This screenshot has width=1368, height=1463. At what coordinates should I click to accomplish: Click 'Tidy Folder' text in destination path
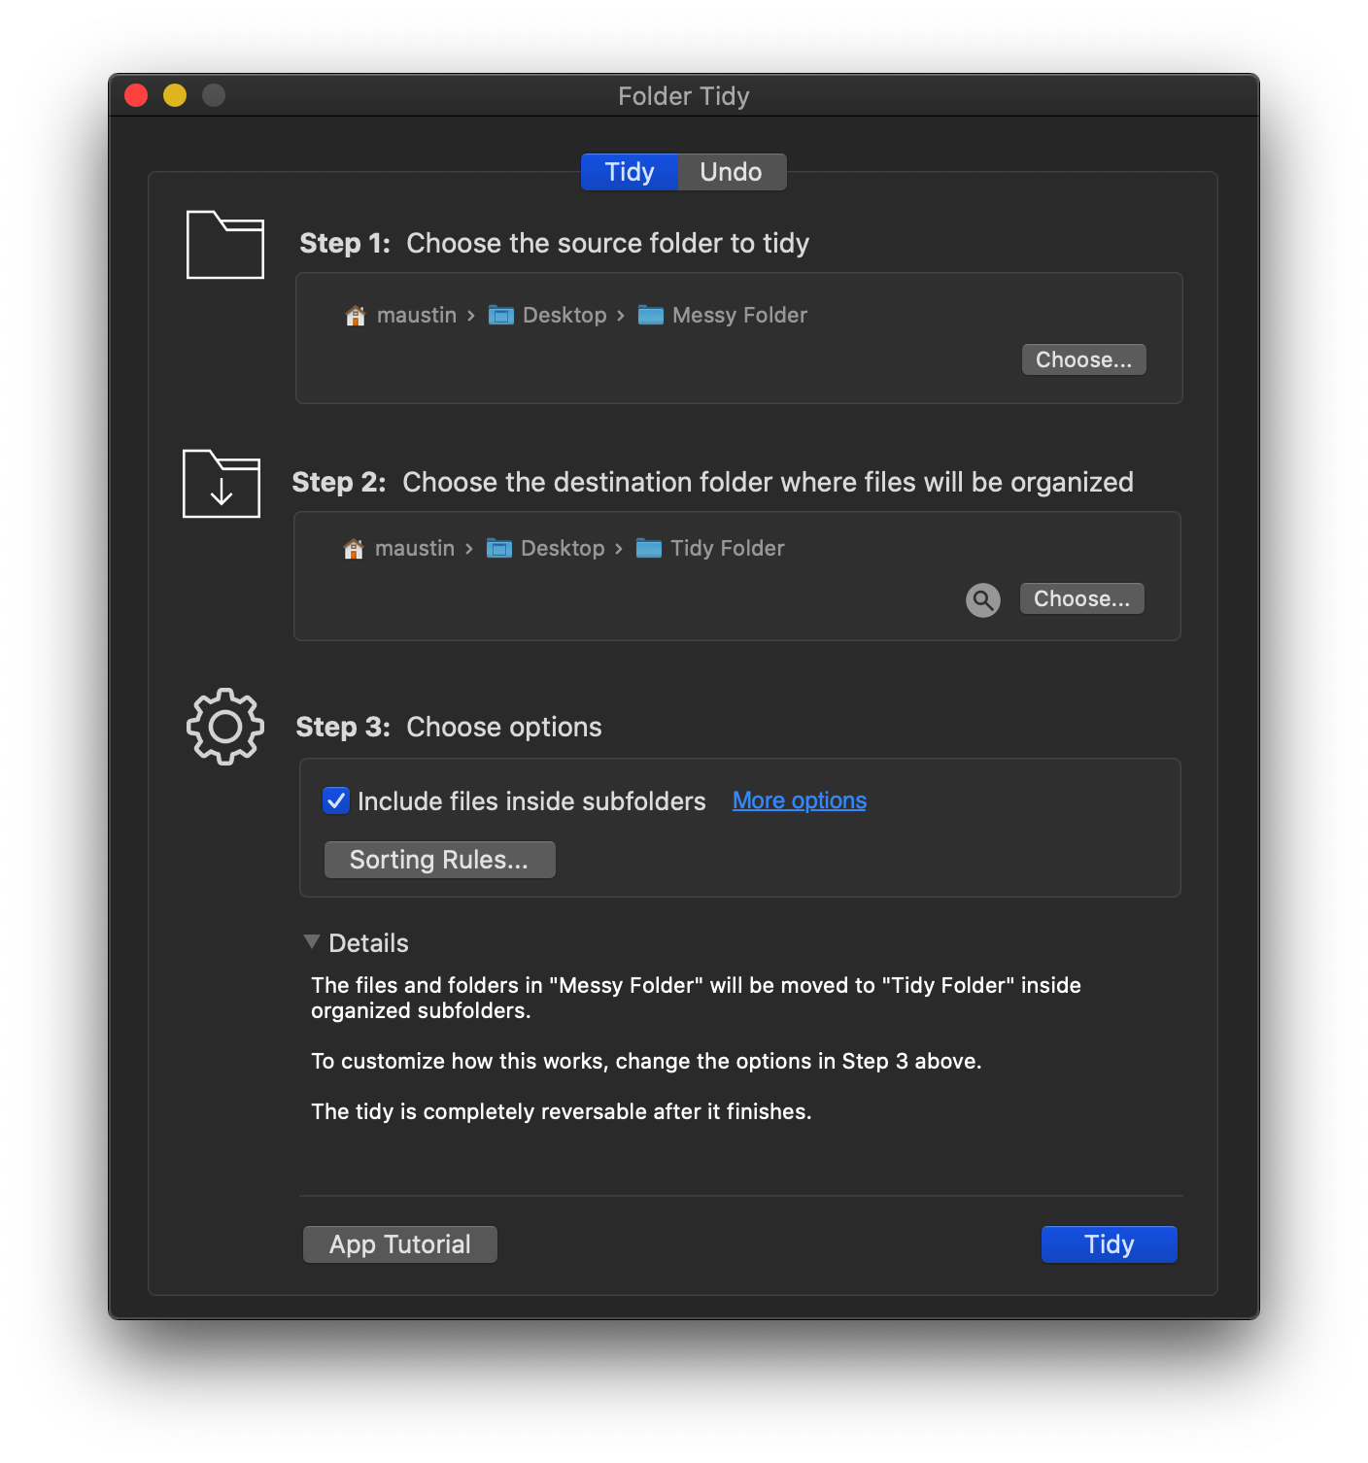[x=728, y=548]
